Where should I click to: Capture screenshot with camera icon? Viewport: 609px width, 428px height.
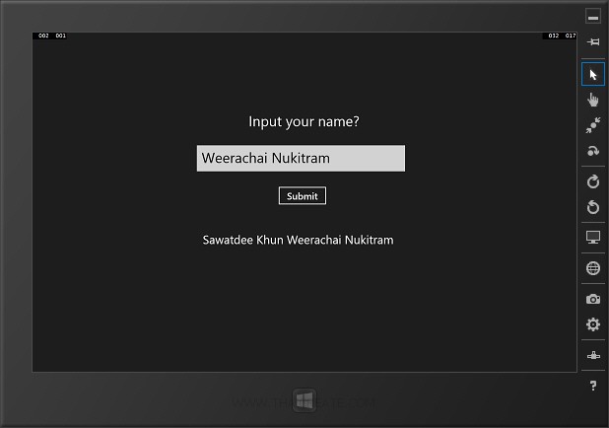click(x=593, y=299)
